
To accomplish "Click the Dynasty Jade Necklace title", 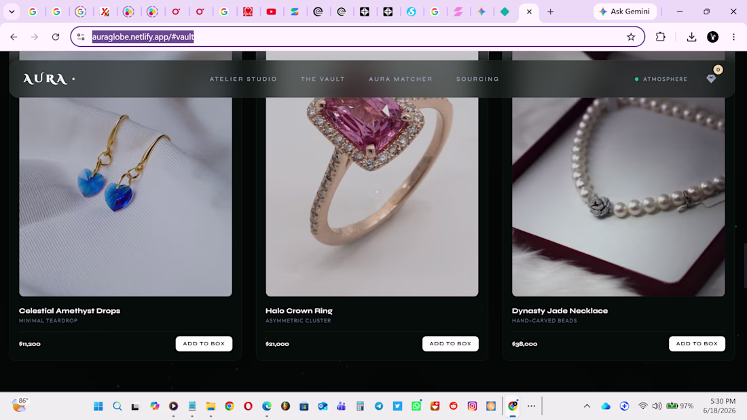I will tap(560, 311).
